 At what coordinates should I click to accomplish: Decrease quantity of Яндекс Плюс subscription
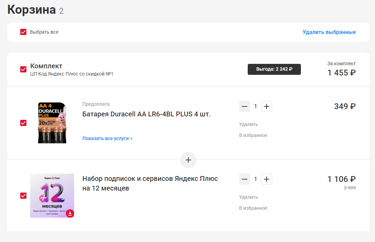point(245,179)
